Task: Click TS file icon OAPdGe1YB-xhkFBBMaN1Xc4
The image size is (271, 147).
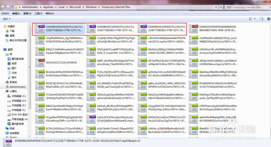Action: point(193,51)
